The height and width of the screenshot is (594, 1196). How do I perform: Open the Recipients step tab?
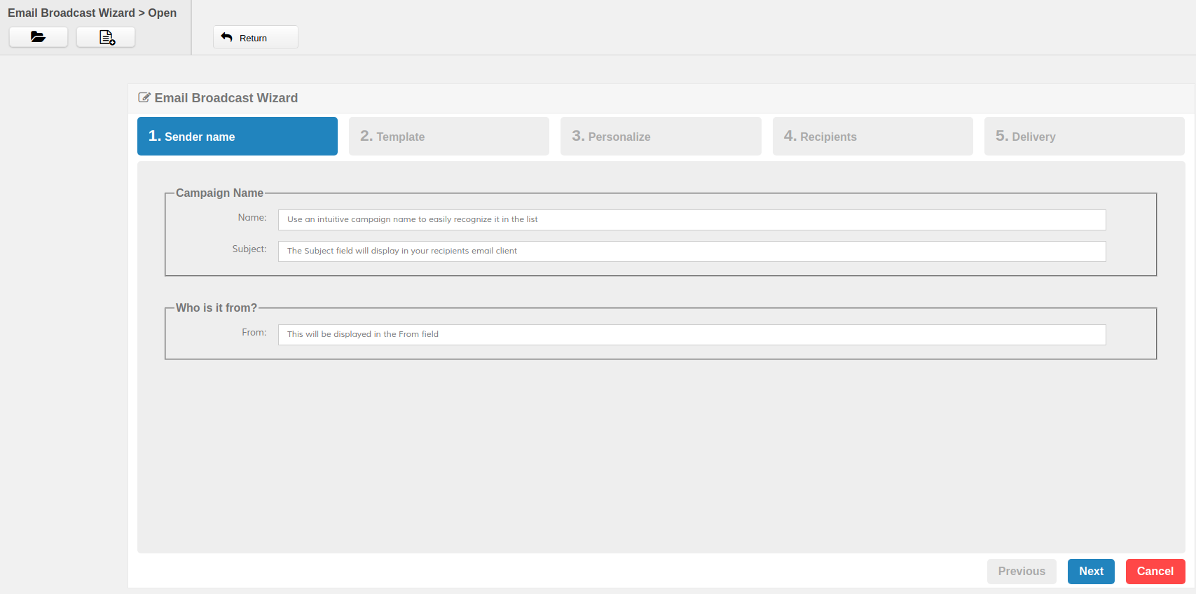click(x=872, y=137)
